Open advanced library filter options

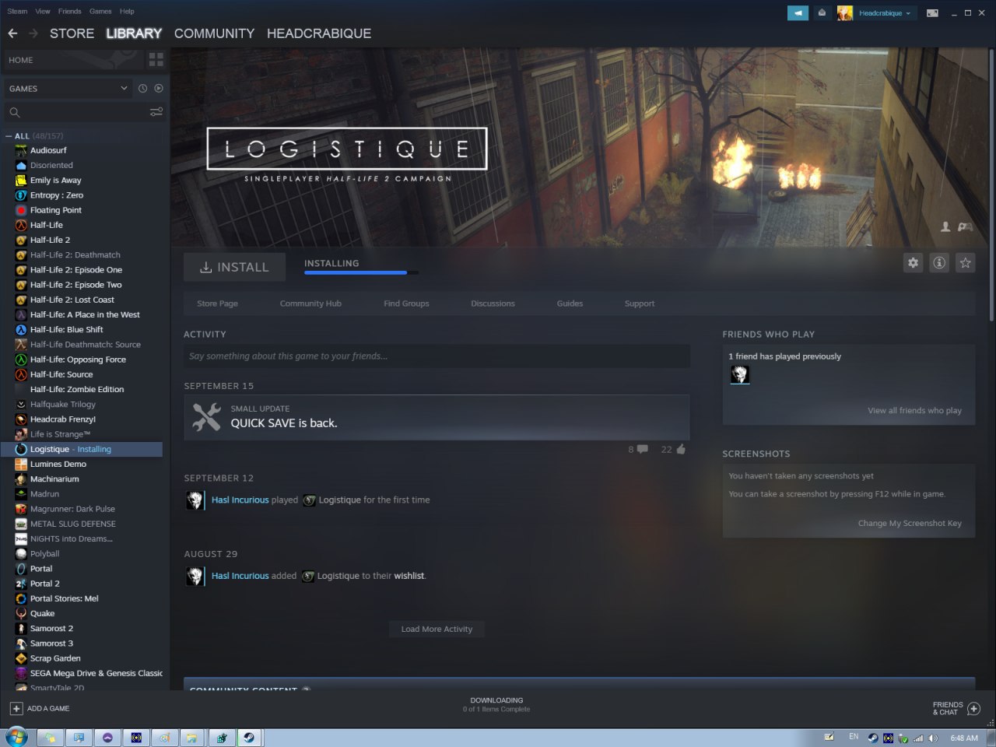click(156, 112)
